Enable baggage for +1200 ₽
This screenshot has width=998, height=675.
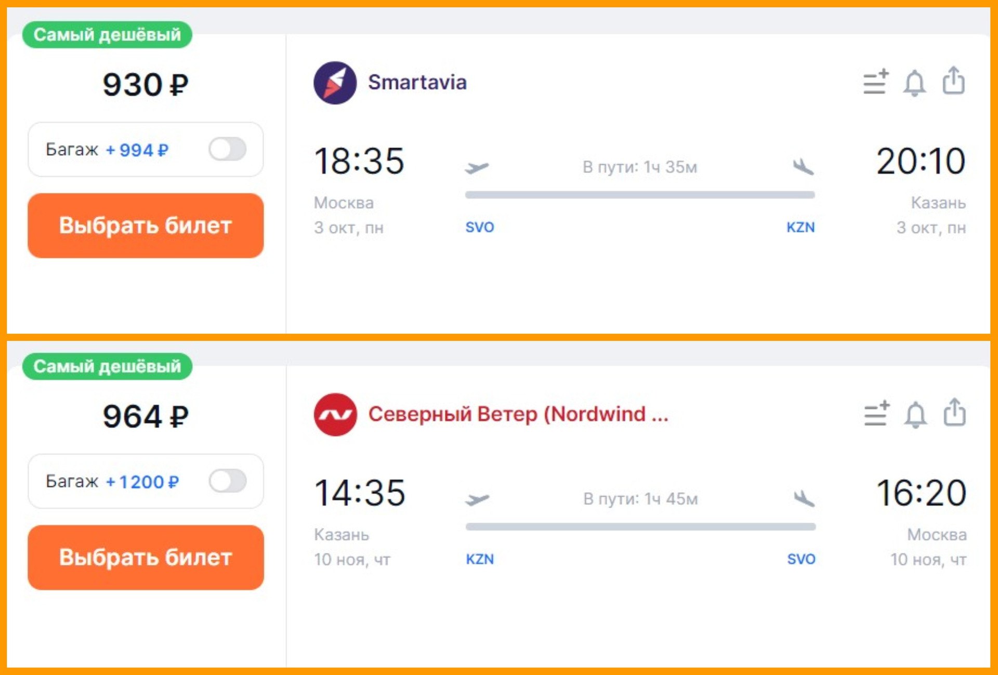coord(228,481)
